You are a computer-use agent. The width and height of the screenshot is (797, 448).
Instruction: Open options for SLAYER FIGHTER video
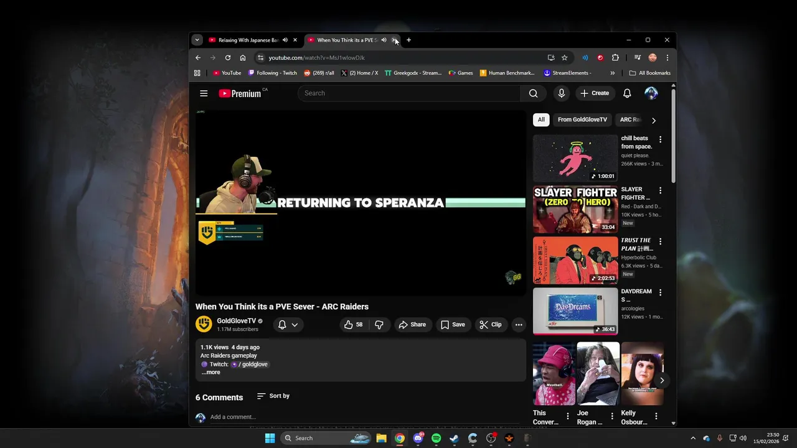(660, 190)
